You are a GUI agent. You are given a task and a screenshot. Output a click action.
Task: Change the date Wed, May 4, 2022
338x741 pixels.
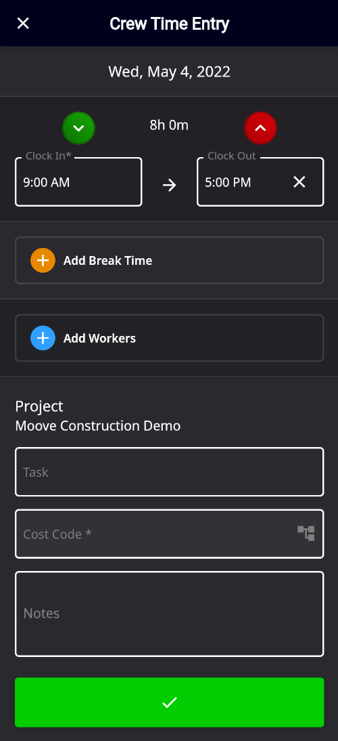169,71
